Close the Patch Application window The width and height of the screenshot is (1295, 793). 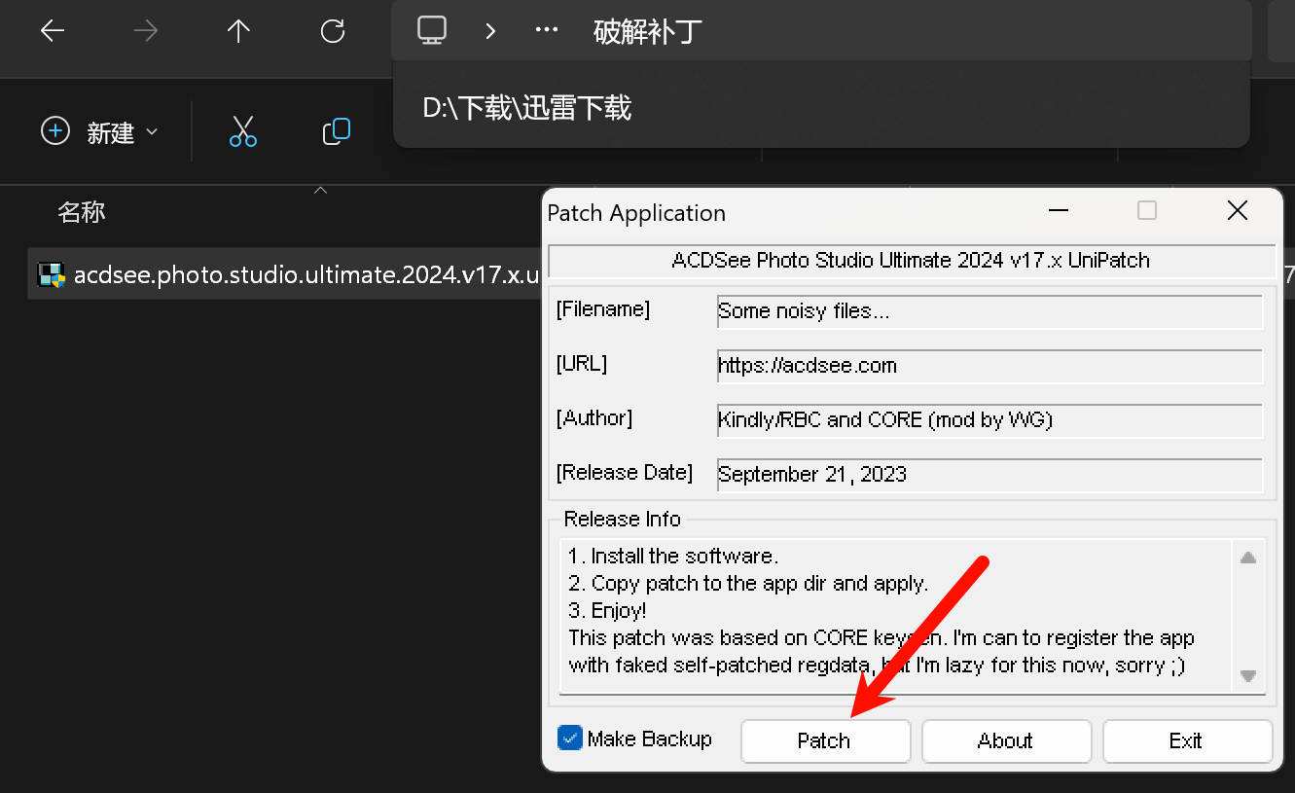click(x=1238, y=211)
